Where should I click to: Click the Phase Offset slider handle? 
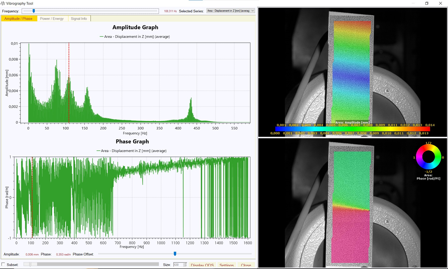(175, 254)
